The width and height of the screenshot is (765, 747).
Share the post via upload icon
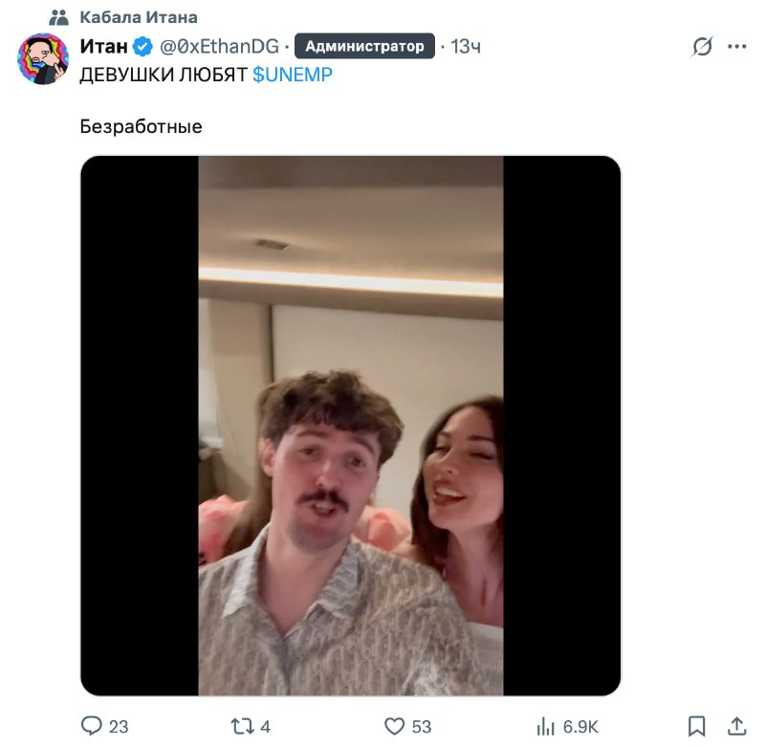(737, 726)
